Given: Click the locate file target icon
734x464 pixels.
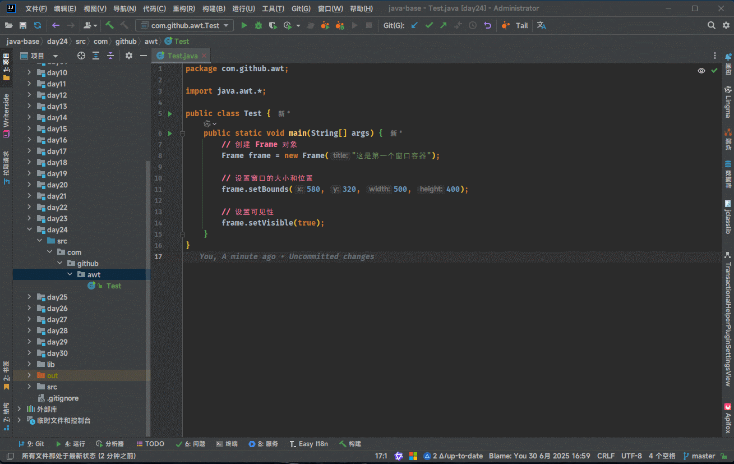Looking at the screenshot, I should (x=81, y=56).
